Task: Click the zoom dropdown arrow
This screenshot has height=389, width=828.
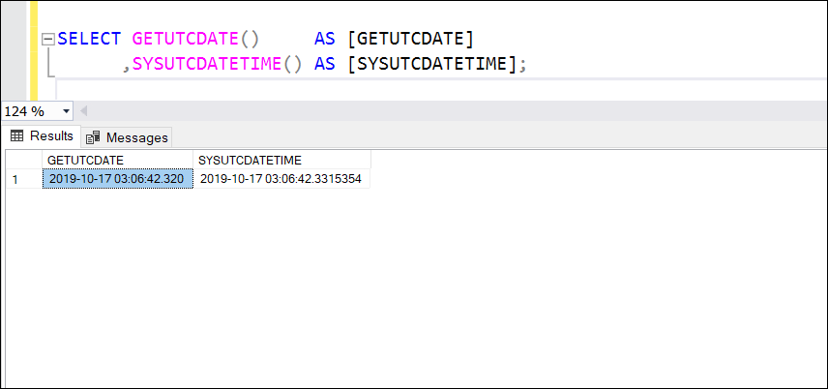Action: tap(66, 111)
